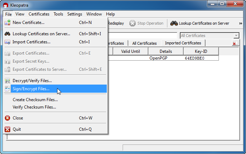
Task: Select Close in the File menu
Action: click(x=55, y=118)
